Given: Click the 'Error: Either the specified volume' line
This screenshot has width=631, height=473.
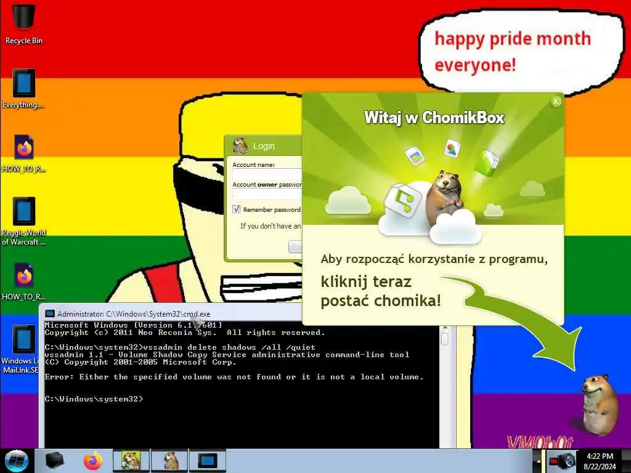Looking at the screenshot, I should (x=234, y=377).
